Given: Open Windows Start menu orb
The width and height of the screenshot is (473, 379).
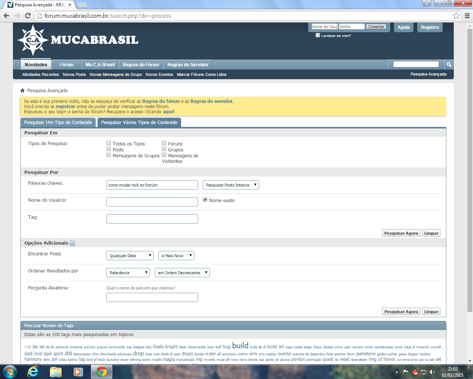Looking at the screenshot, I should coord(10,371).
